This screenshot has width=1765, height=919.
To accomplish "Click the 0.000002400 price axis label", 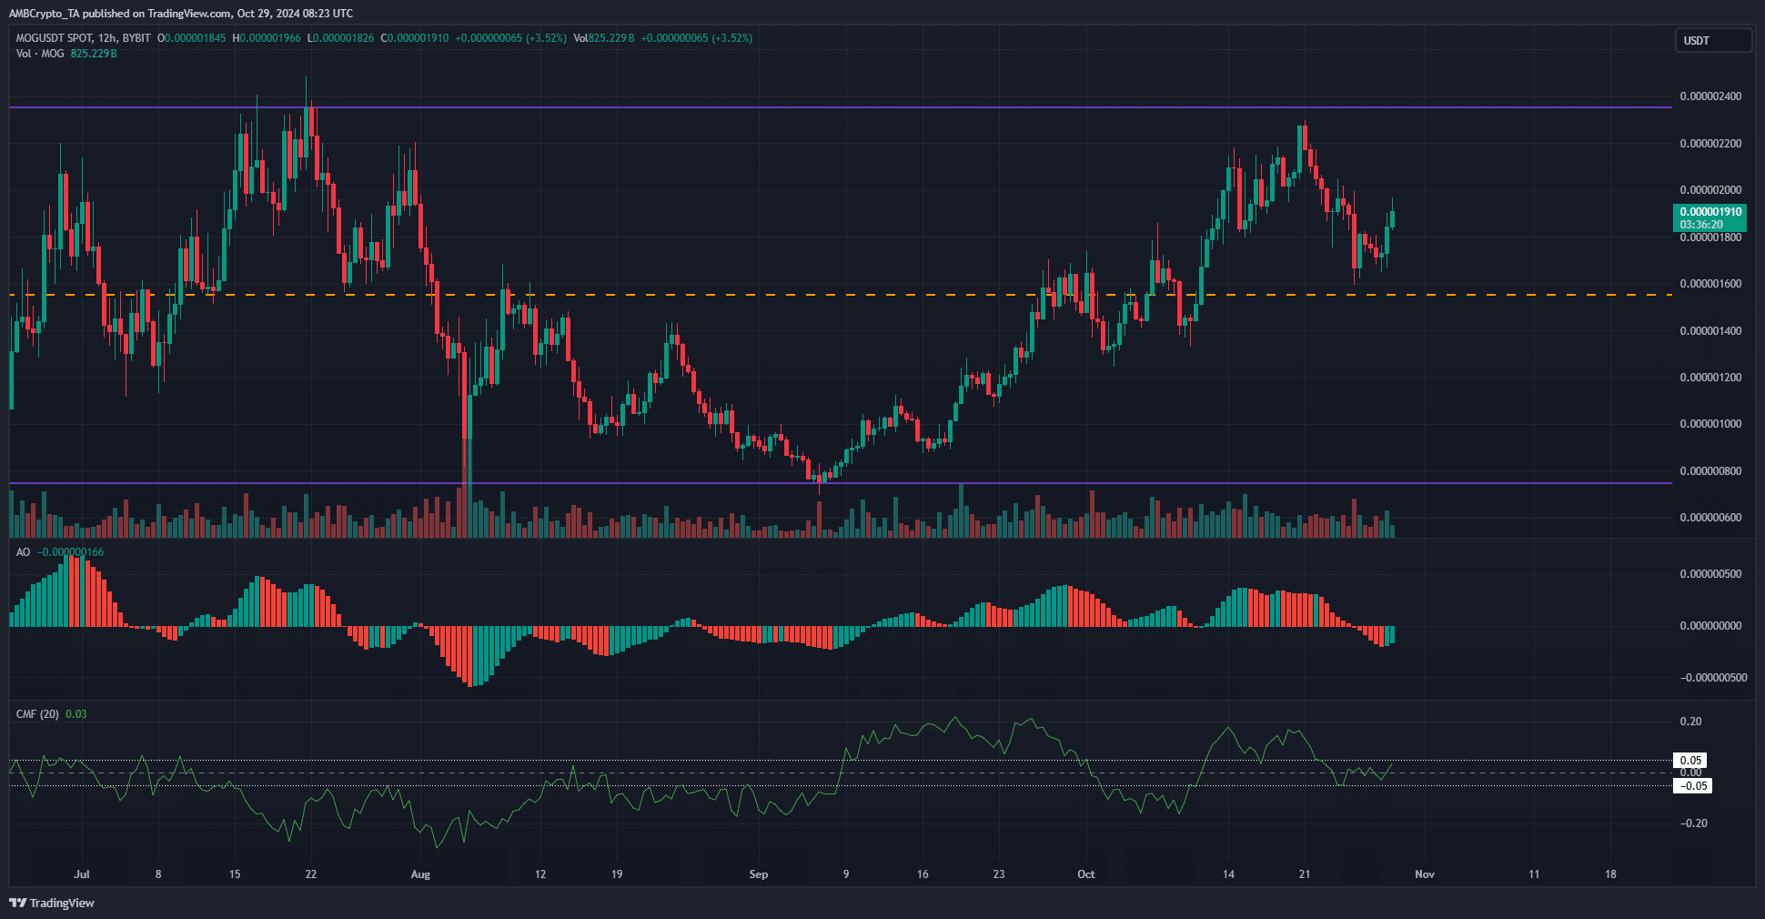I will click(x=1710, y=96).
